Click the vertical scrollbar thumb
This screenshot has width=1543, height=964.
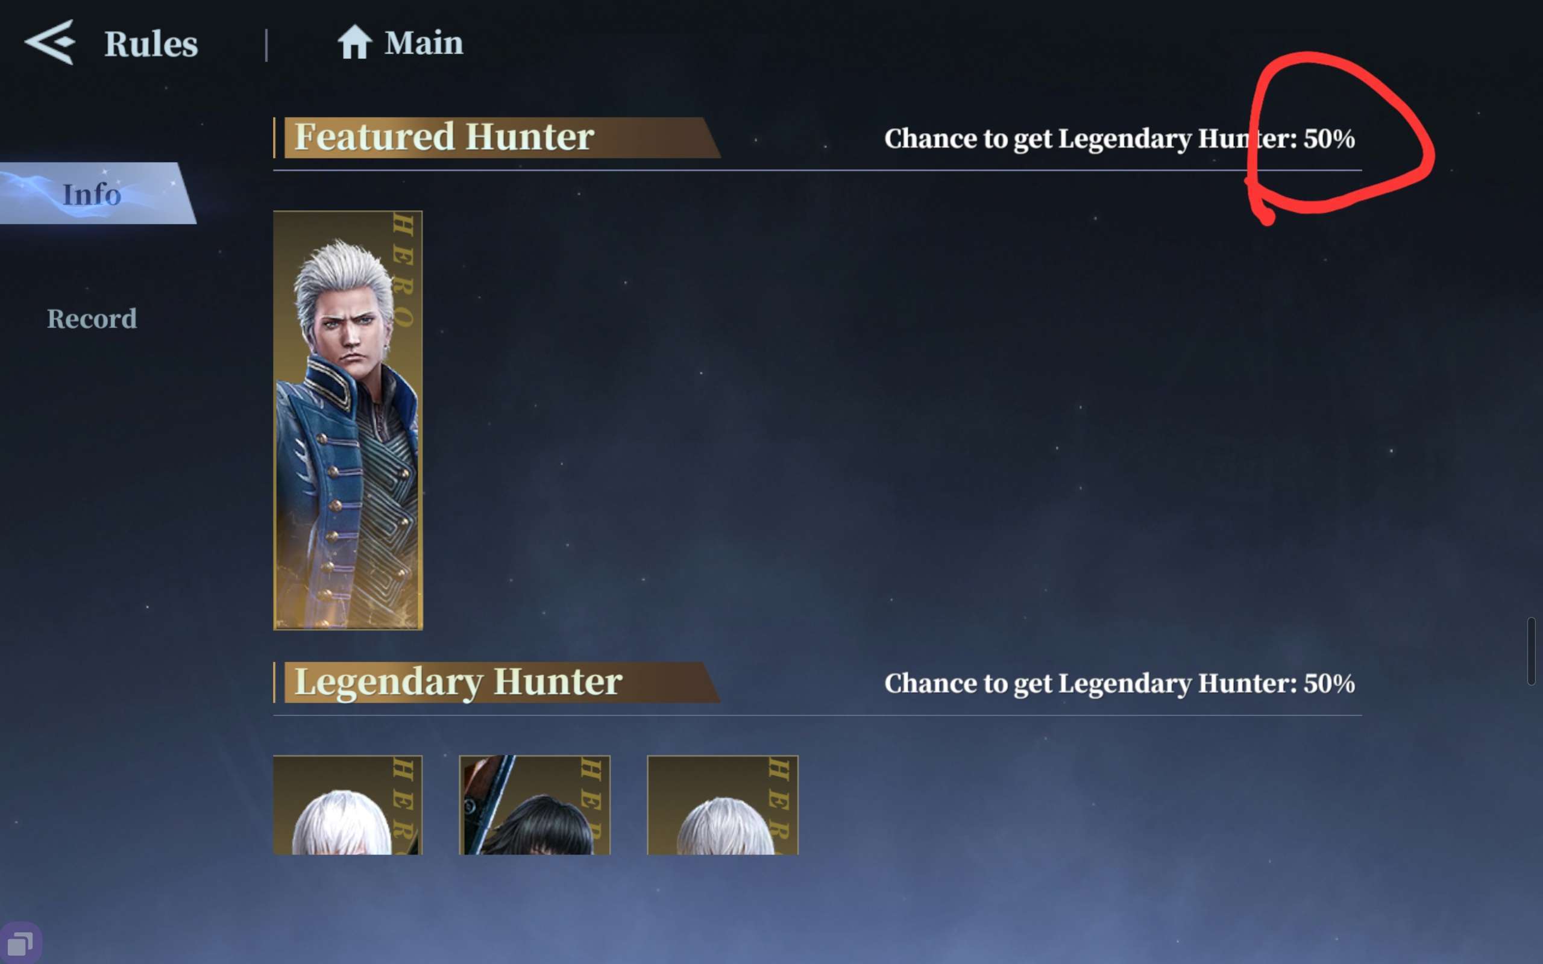(1532, 651)
